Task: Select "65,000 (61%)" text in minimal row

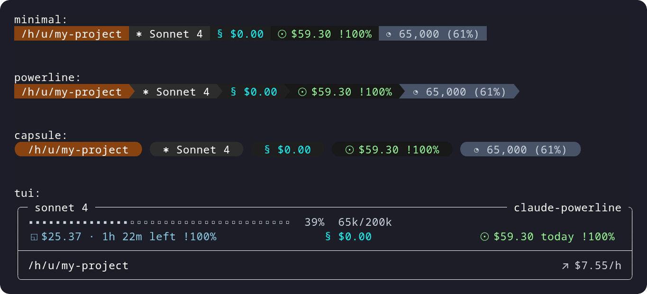Action: pyautogui.click(x=439, y=34)
